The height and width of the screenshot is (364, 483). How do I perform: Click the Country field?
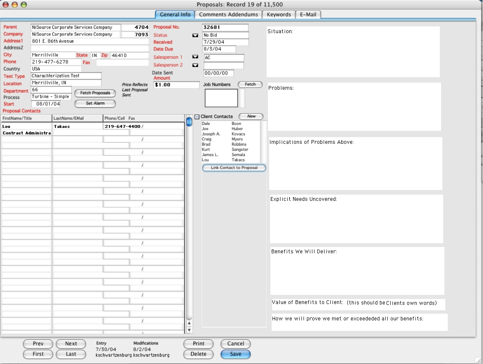(56, 69)
